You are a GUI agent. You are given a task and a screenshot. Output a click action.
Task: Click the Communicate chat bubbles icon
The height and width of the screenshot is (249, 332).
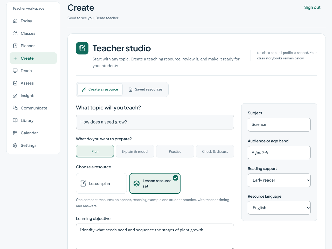coord(15,108)
